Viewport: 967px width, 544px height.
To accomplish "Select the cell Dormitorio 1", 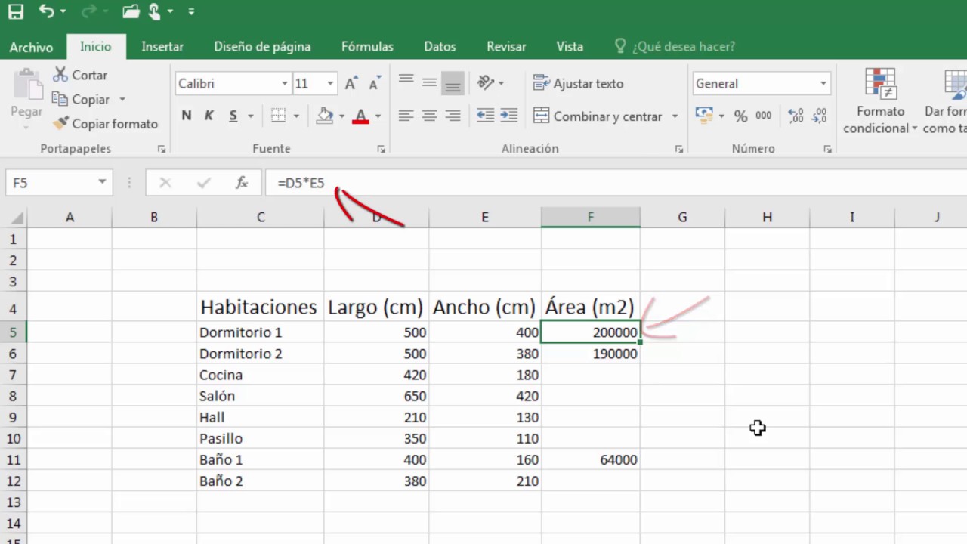I will click(261, 332).
